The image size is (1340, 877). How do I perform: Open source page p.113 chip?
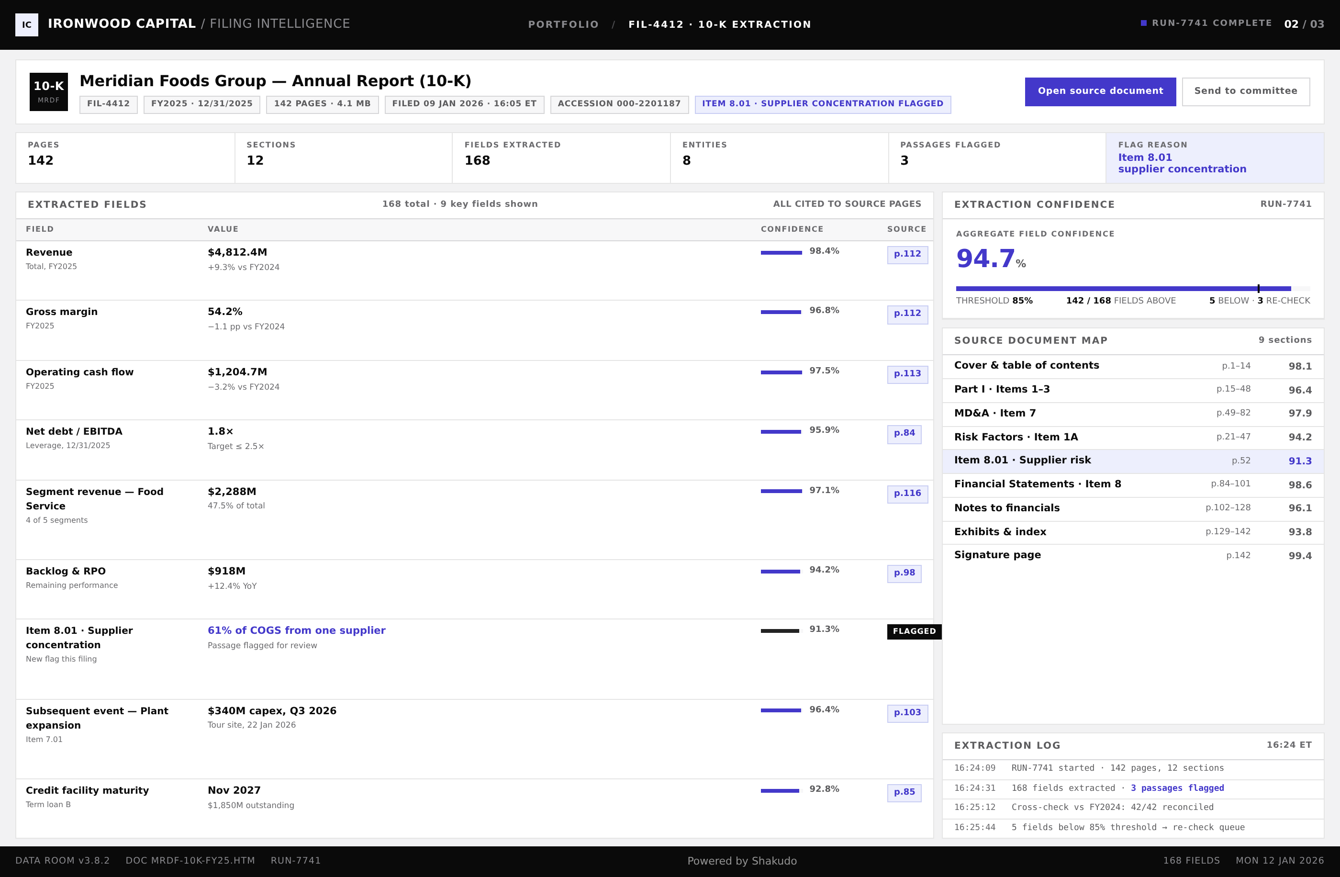click(x=907, y=374)
